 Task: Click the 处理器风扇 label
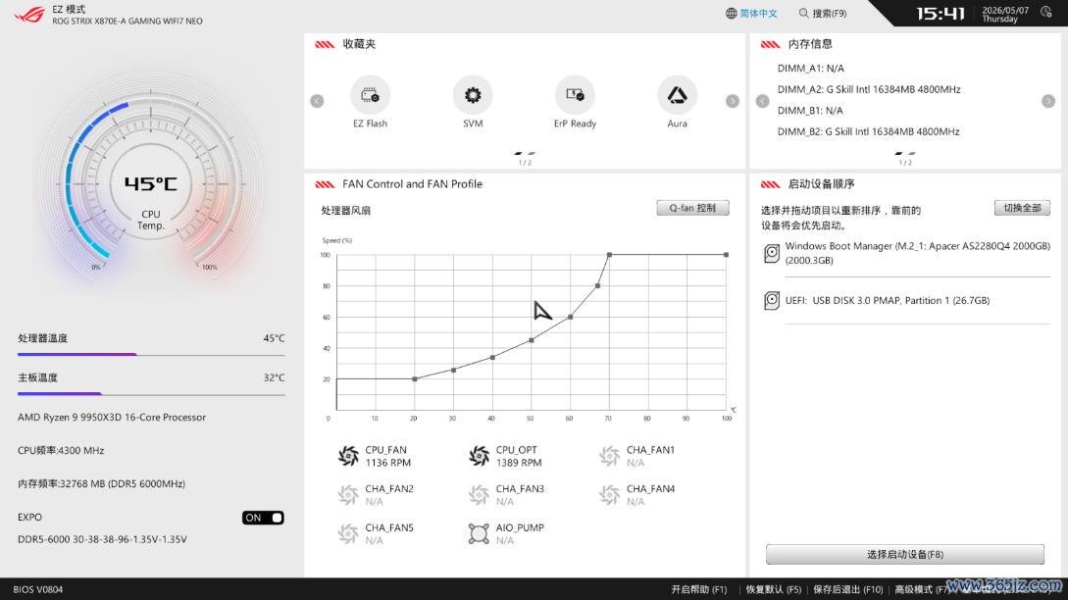coord(345,211)
